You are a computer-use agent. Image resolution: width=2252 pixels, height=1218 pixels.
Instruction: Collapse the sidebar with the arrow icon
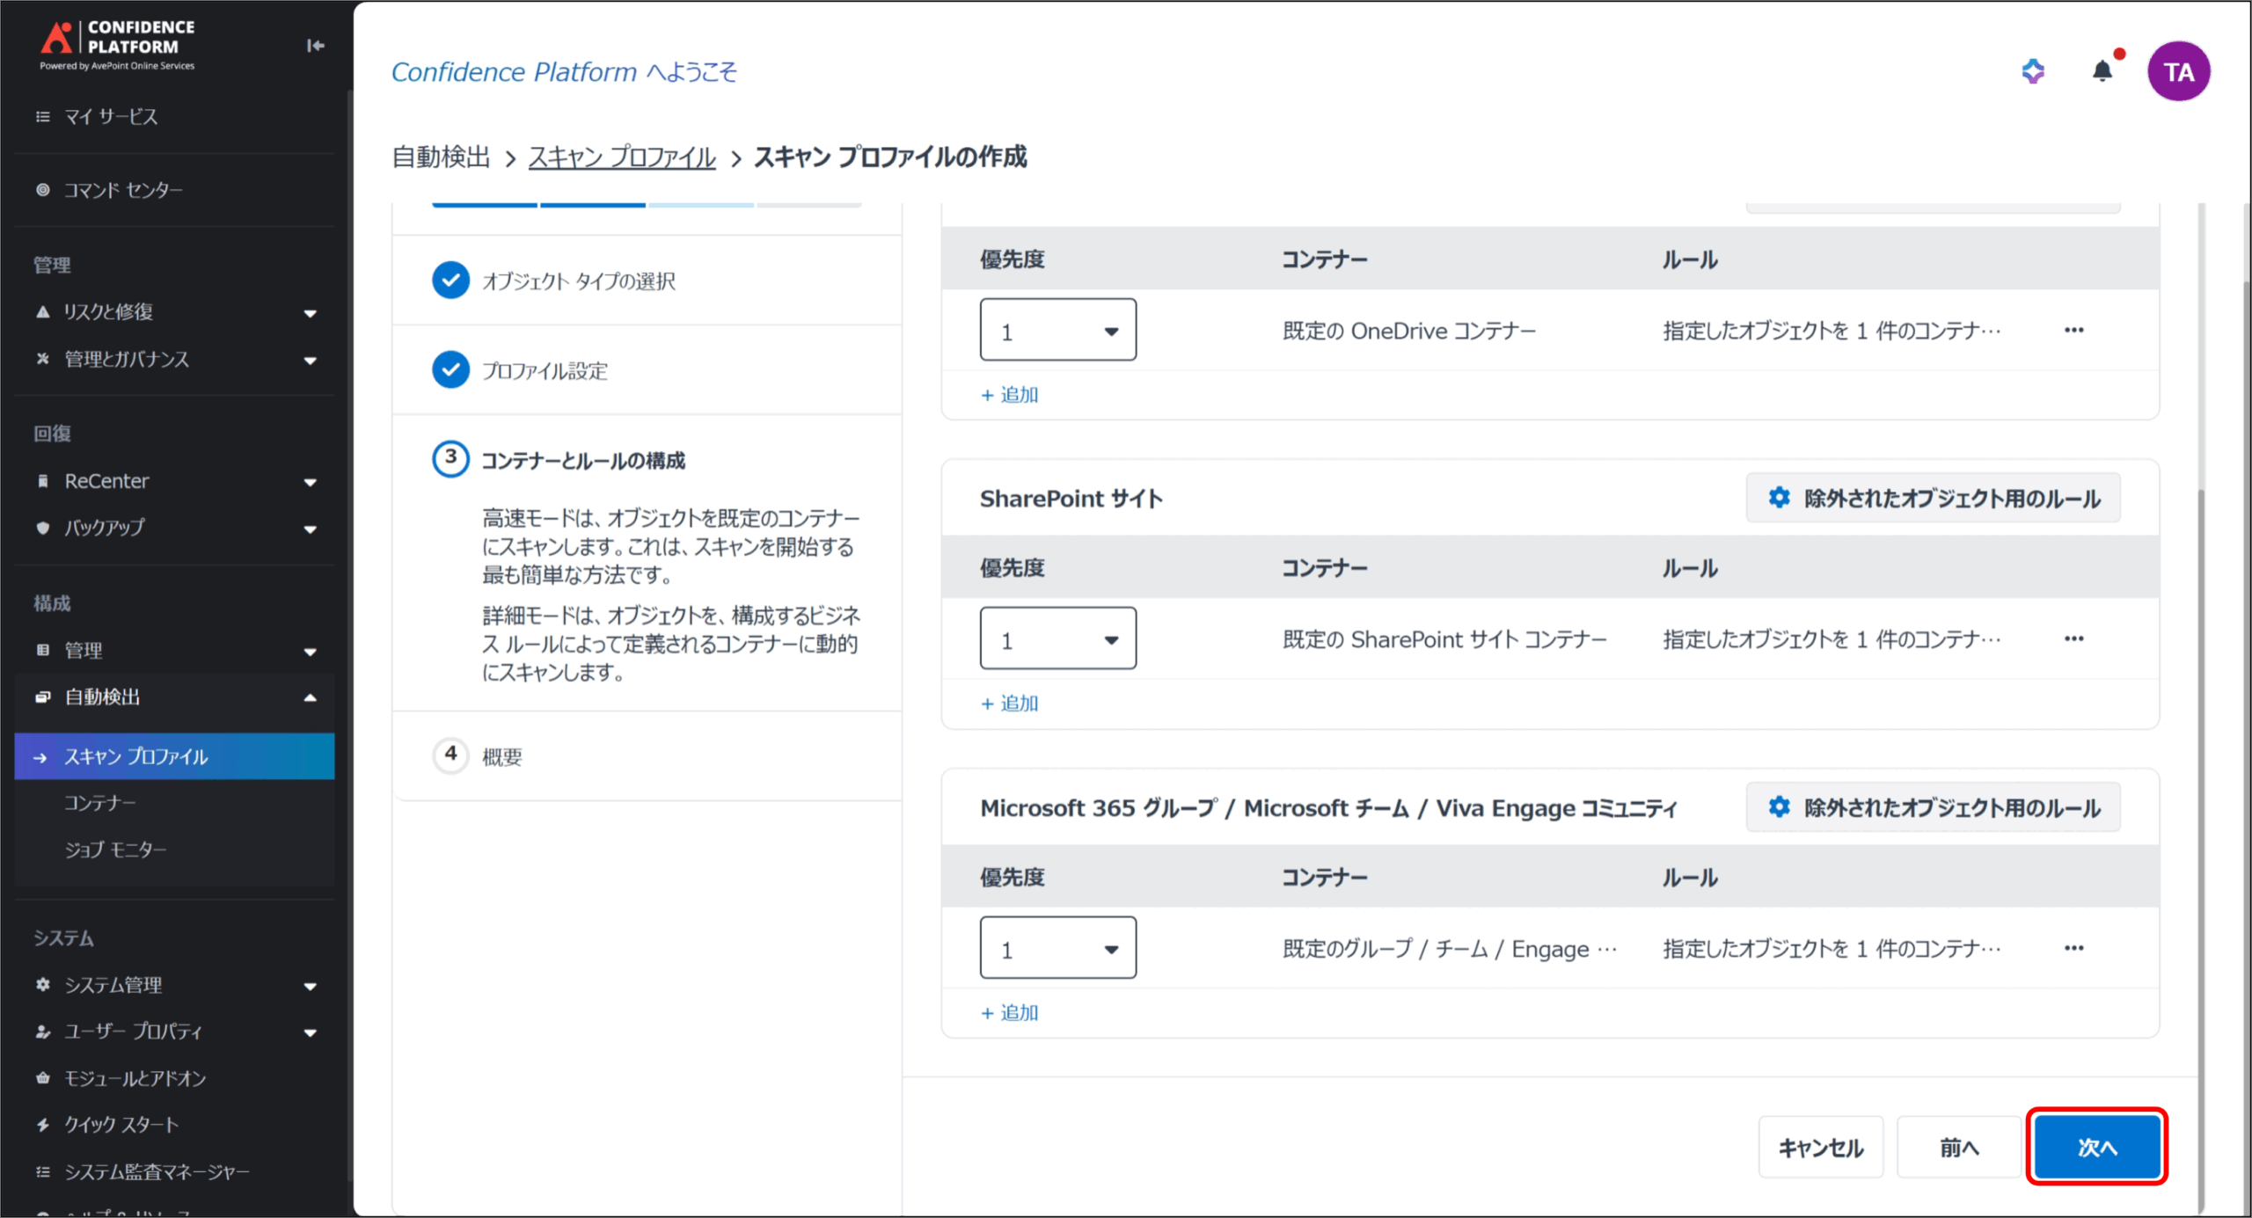coord(315,46)
